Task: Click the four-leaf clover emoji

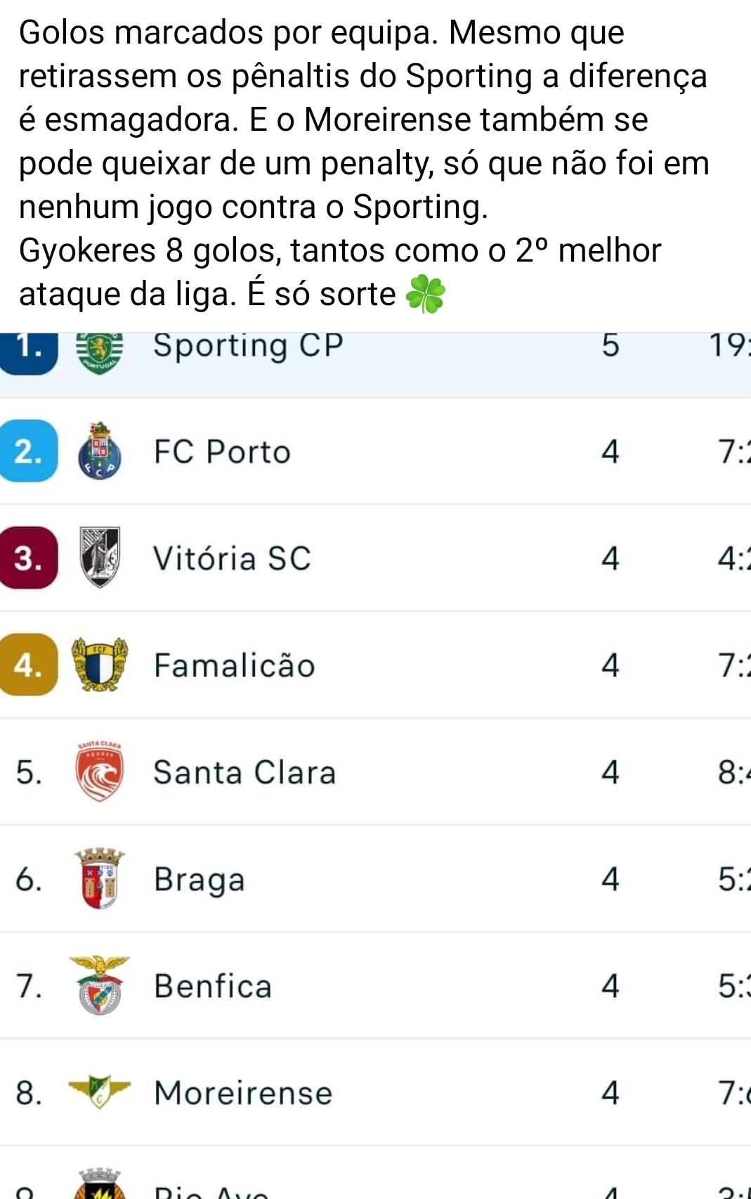Action: 426,294
